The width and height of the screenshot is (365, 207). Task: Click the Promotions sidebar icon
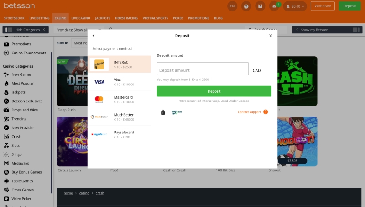6,44
